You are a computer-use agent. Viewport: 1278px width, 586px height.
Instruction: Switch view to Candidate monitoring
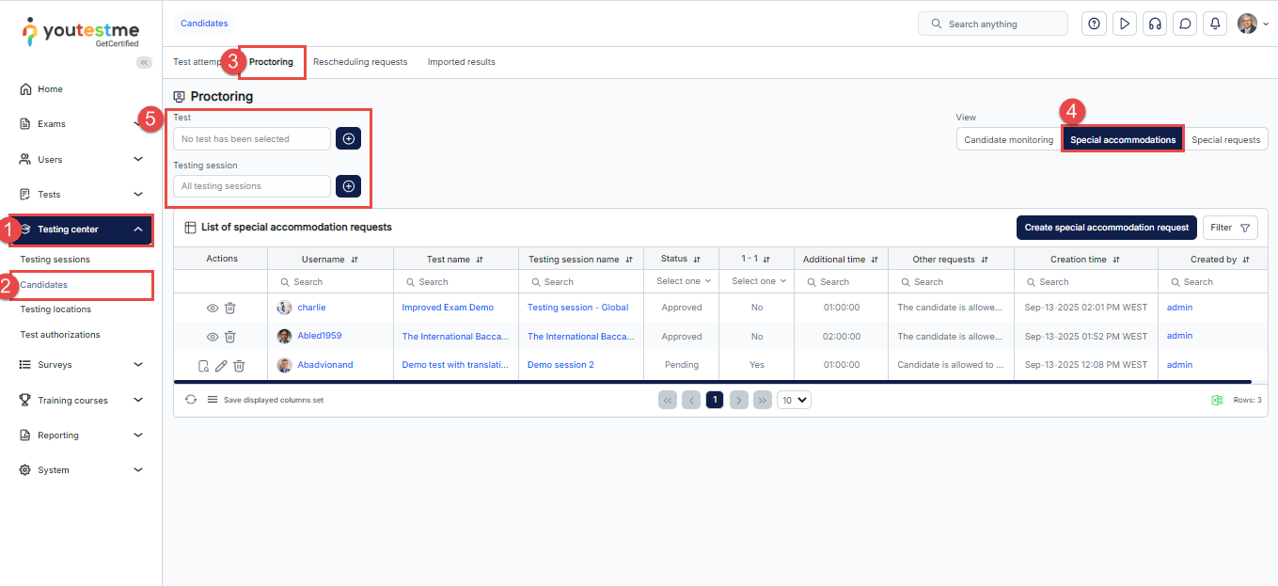tap(1008, 140)
